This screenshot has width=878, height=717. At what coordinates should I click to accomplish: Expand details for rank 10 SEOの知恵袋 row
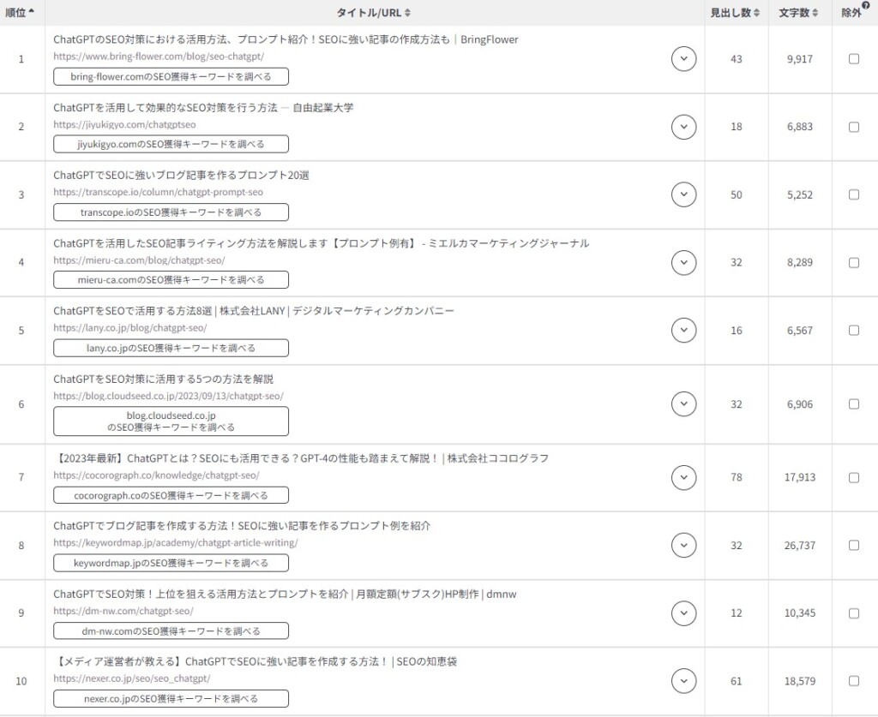tap(683, 681)
